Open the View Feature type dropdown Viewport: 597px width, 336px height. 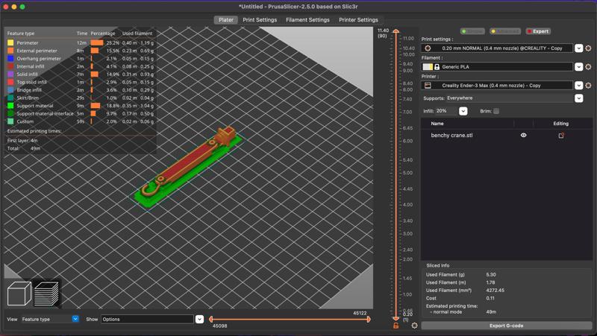click(75, 319)
